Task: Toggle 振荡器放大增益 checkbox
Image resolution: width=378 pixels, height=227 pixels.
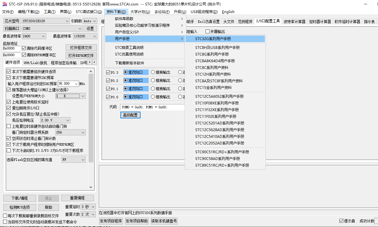Action: [x=9, y=90]
